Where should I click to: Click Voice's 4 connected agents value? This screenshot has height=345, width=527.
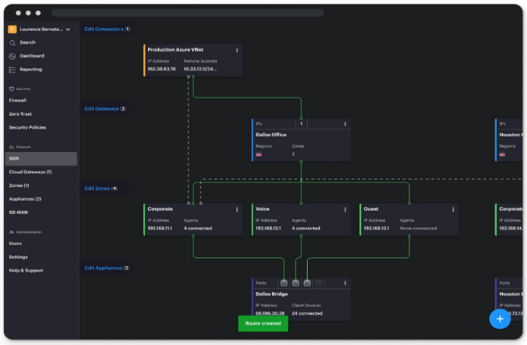[x=306, y=228]
